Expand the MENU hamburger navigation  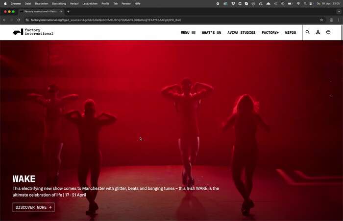coord(188,33)
